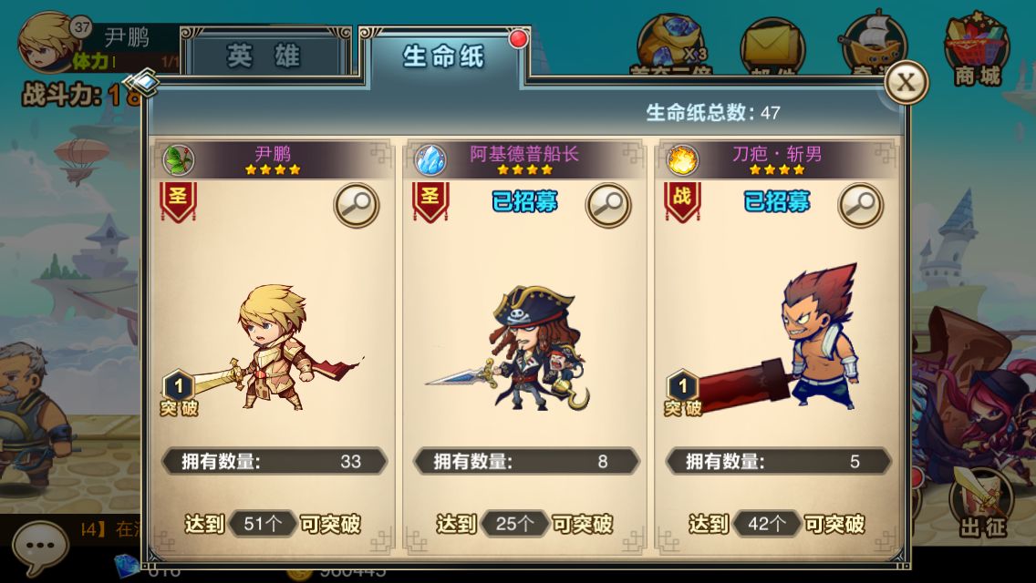Close the life paper panel

pyautogui.click(x=906, y=83)
